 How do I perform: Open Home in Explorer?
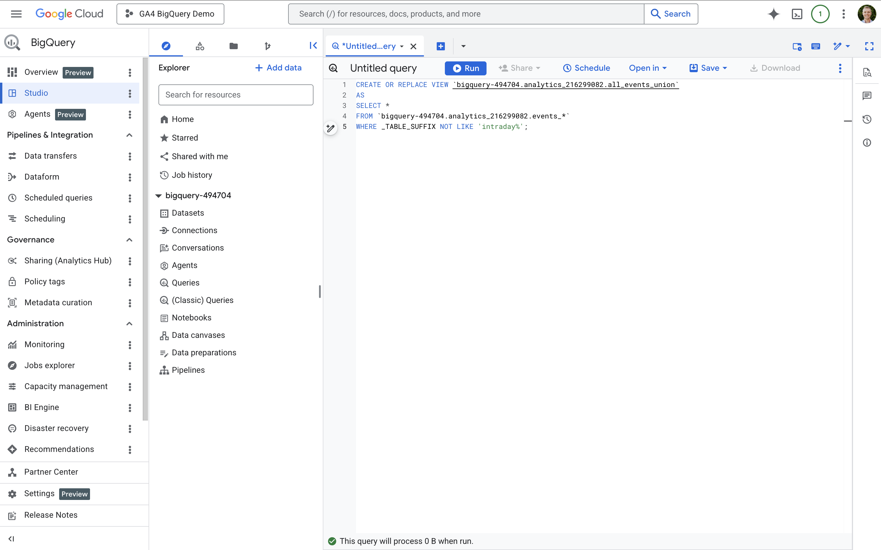click(183, 119)
